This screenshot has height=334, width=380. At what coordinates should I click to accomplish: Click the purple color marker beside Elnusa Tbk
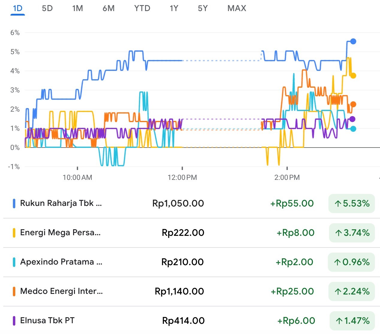14,321
